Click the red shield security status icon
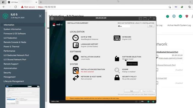This screenshot has height=108, width=193. tap(187, 16)
